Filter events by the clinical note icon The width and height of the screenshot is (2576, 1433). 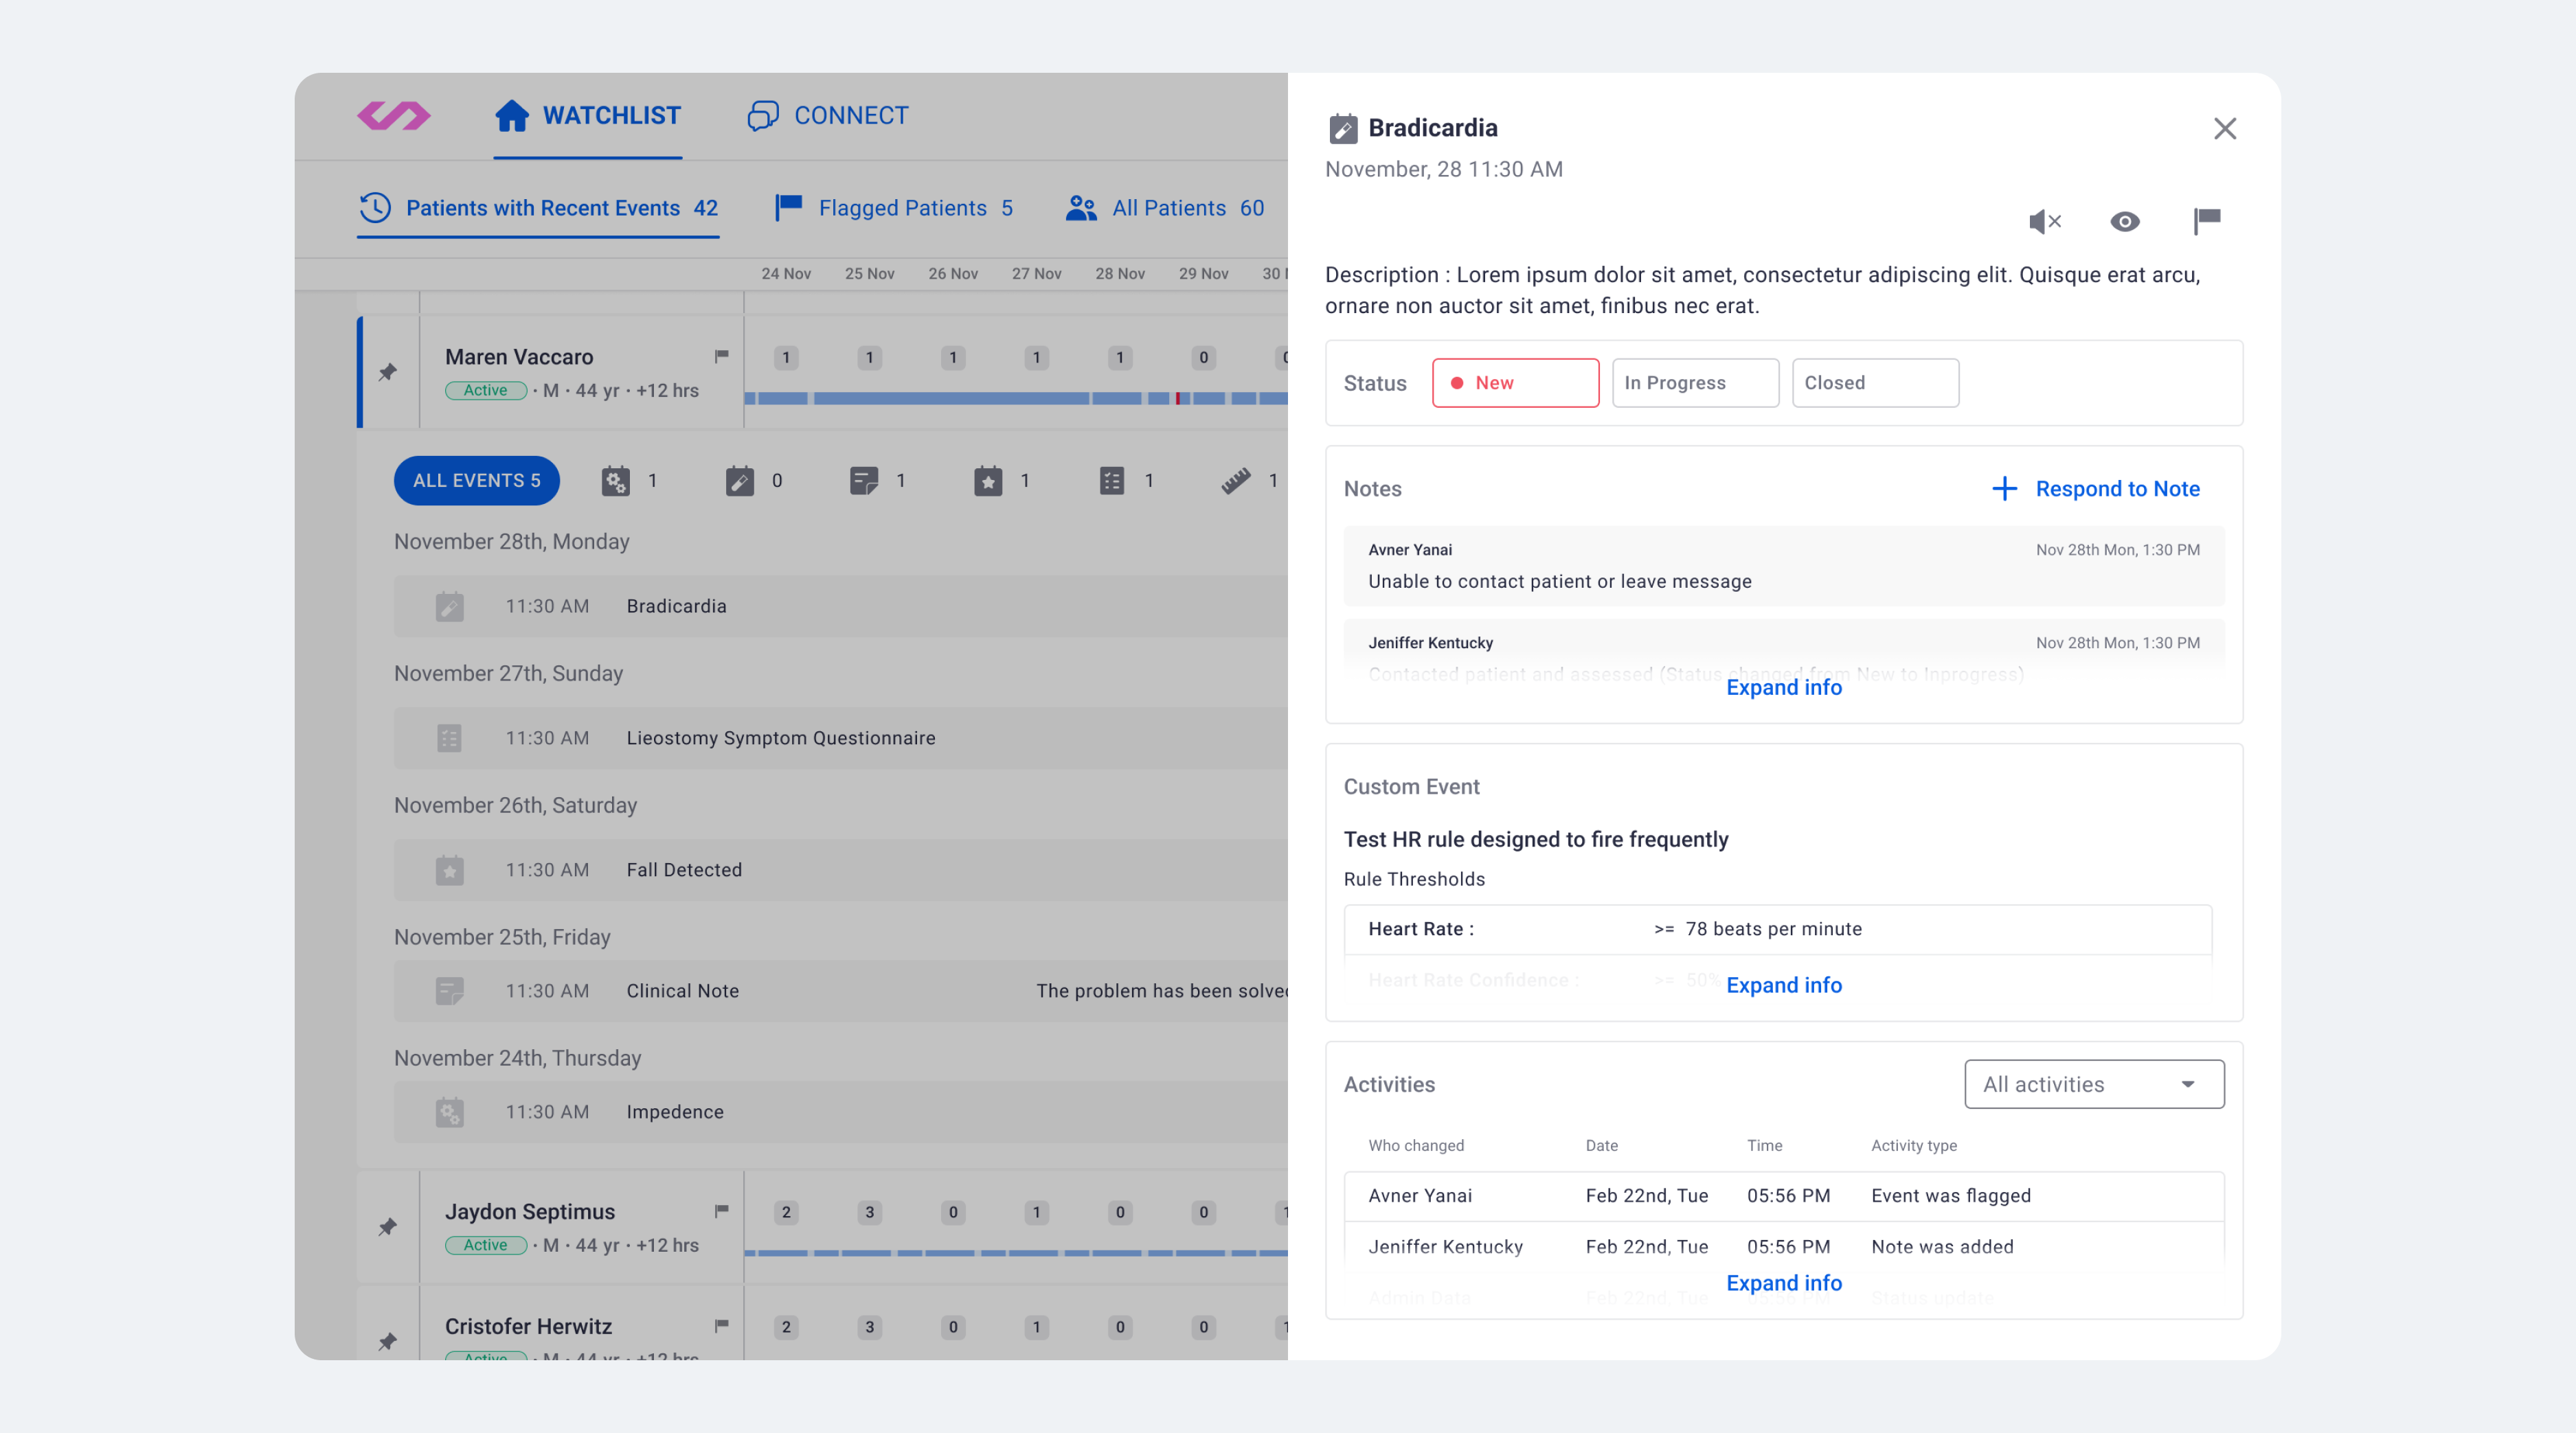click(x=863, y=481)
